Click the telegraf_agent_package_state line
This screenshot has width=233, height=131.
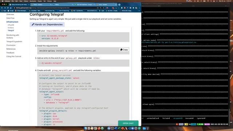(x=59, y=78)
